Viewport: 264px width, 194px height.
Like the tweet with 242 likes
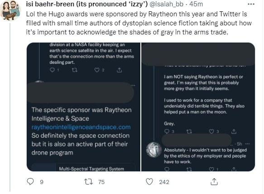click(x=149, y=182)
